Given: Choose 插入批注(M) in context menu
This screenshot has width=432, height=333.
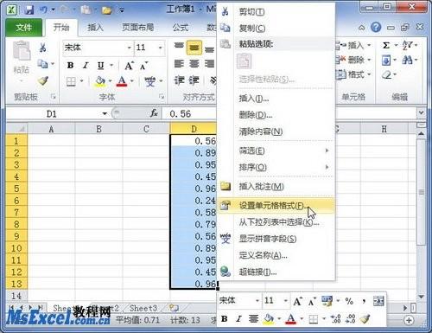Looking at the screenshot, I should [x=276, y=187].
